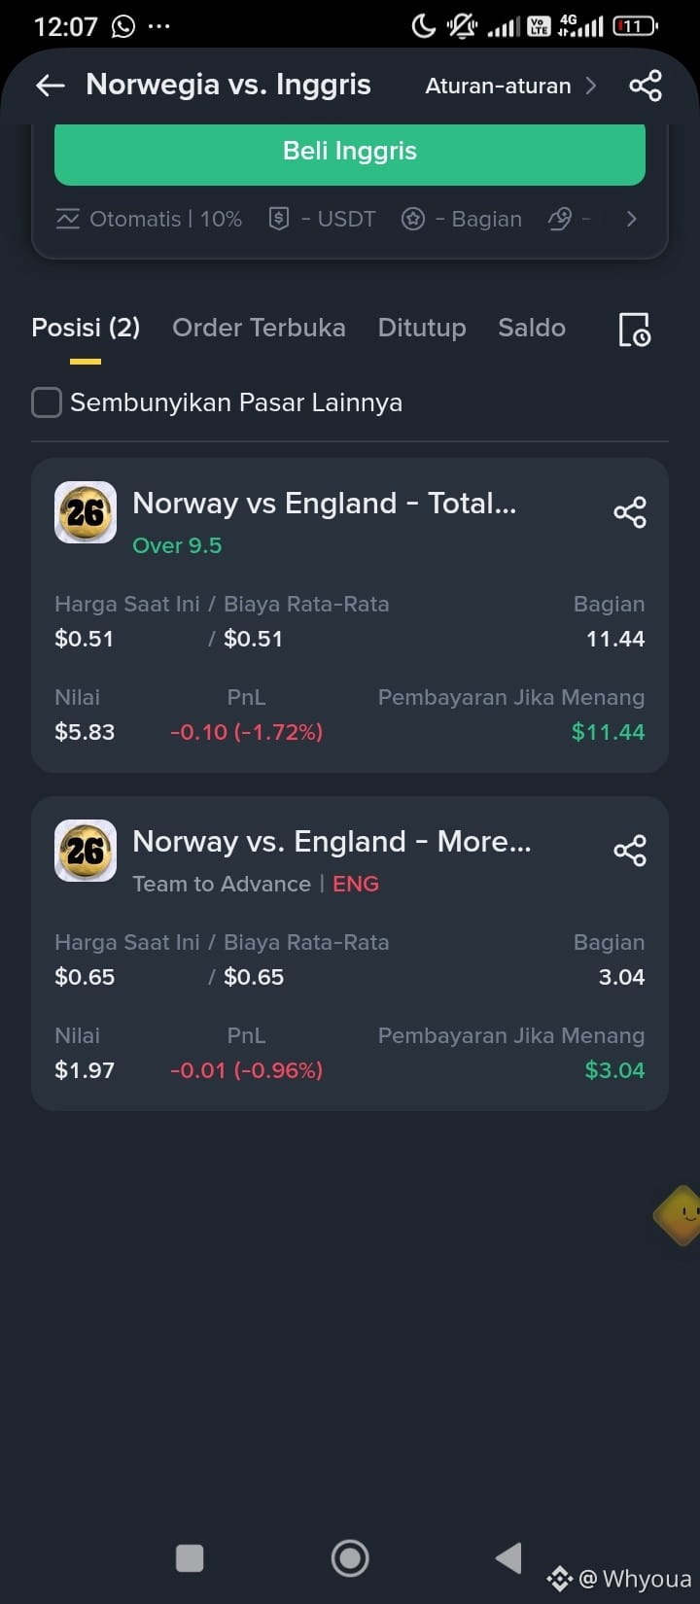Tap the USDT fee icon
This screenshot has height=1604, width=700.
click(279, 219)
